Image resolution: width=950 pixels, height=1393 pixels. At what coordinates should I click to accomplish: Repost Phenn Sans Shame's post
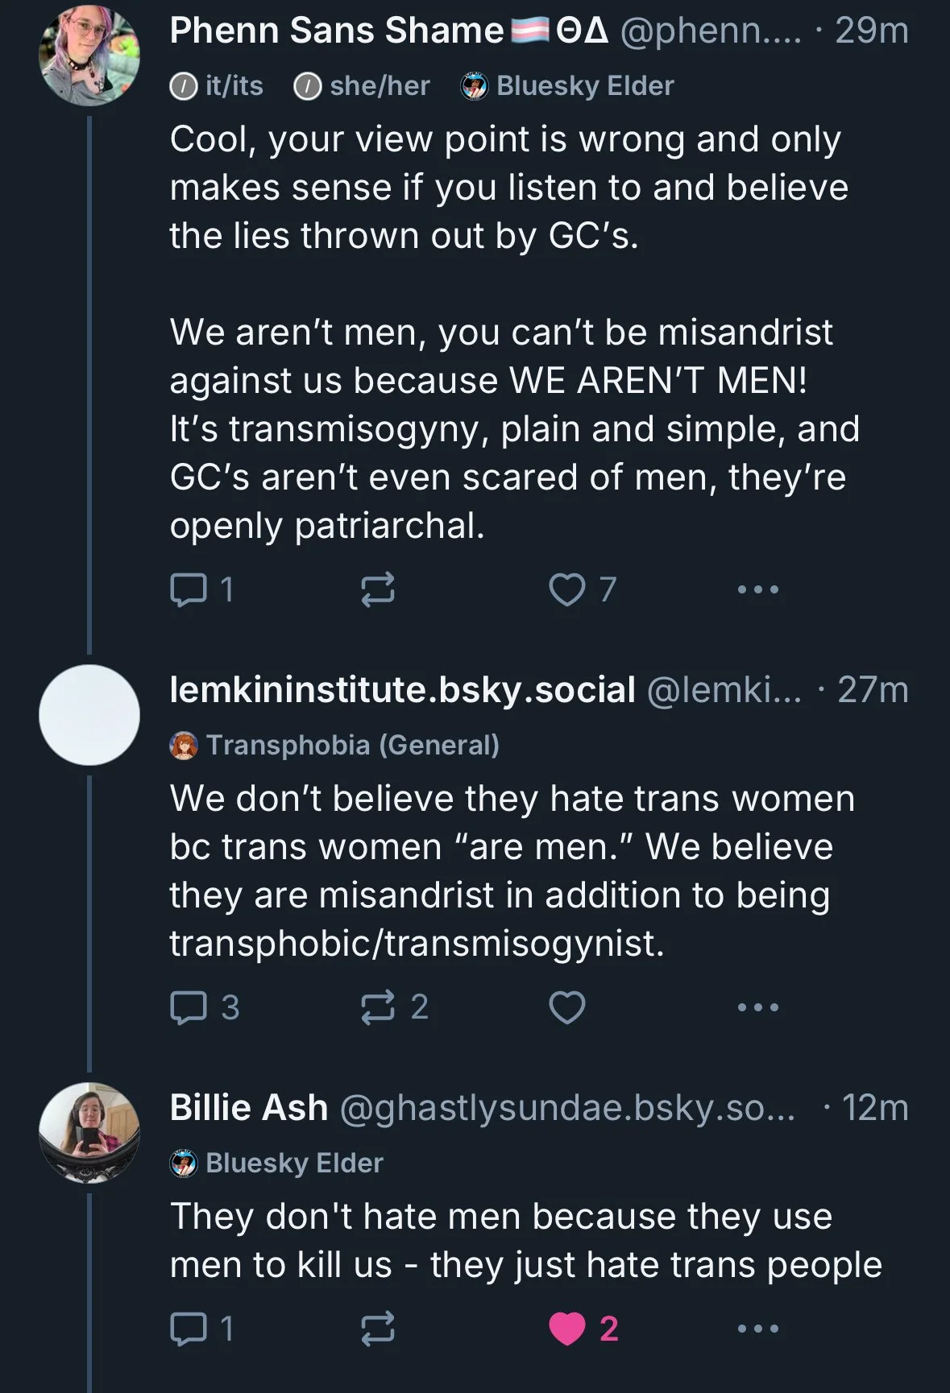point(377,589)
